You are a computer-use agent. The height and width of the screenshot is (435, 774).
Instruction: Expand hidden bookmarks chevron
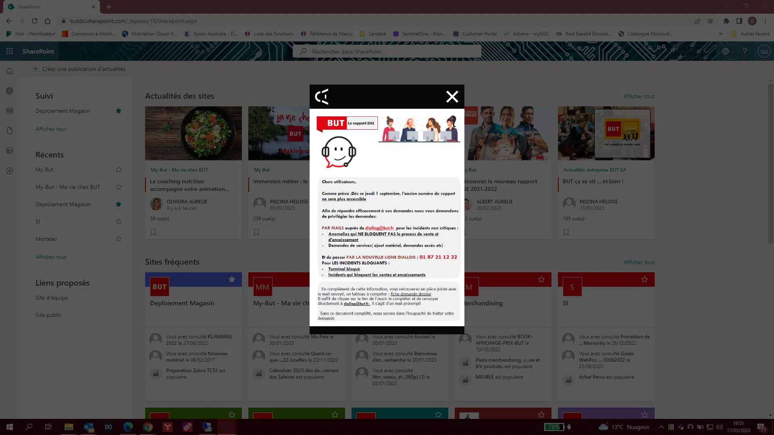[720, 34]
